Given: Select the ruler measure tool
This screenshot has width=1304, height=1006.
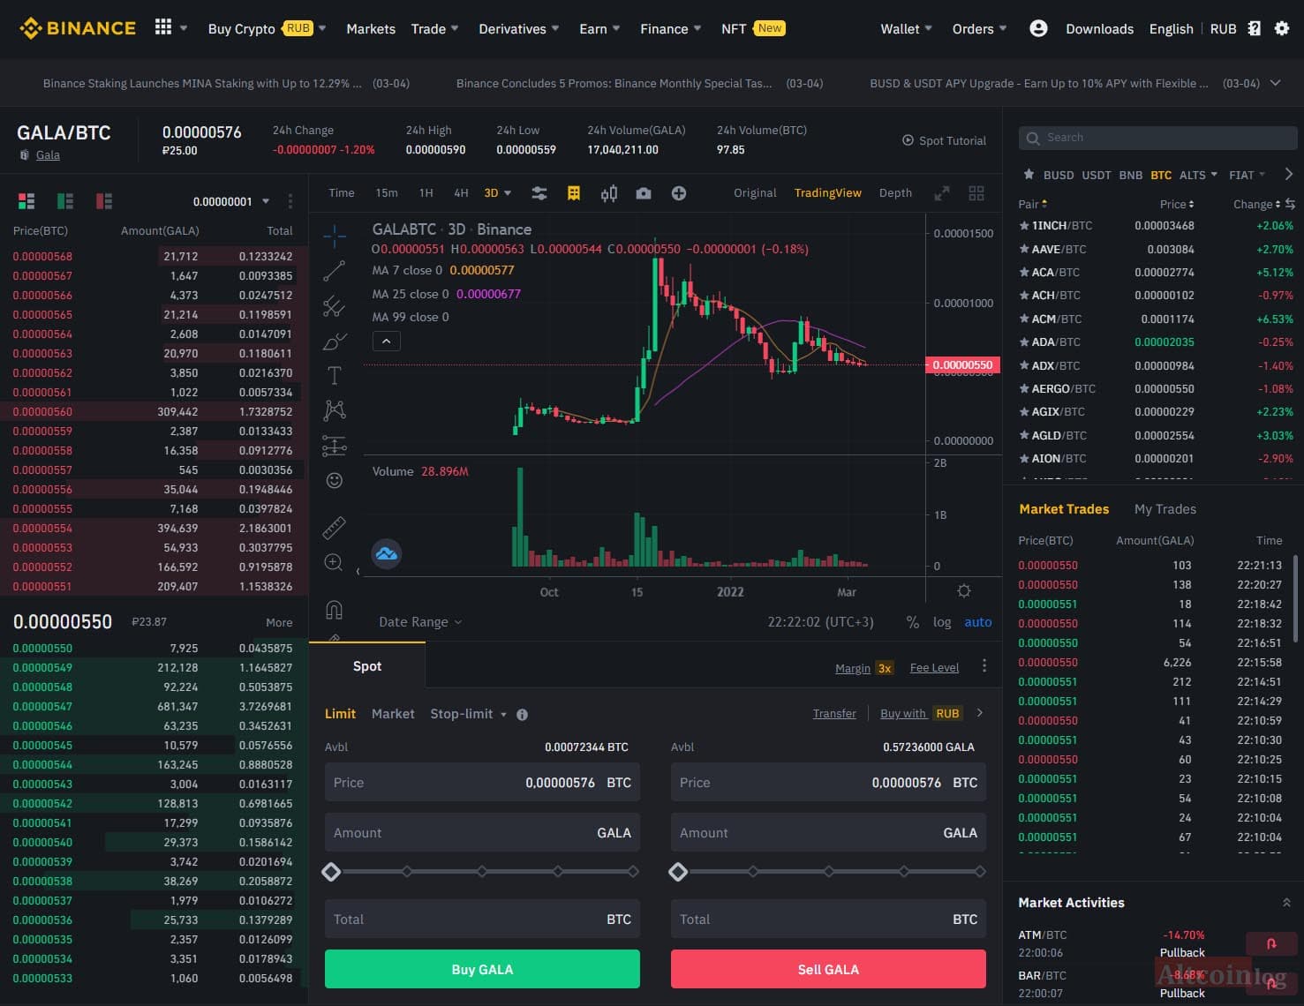Looking at the screenshot, I should coord(335,527).
